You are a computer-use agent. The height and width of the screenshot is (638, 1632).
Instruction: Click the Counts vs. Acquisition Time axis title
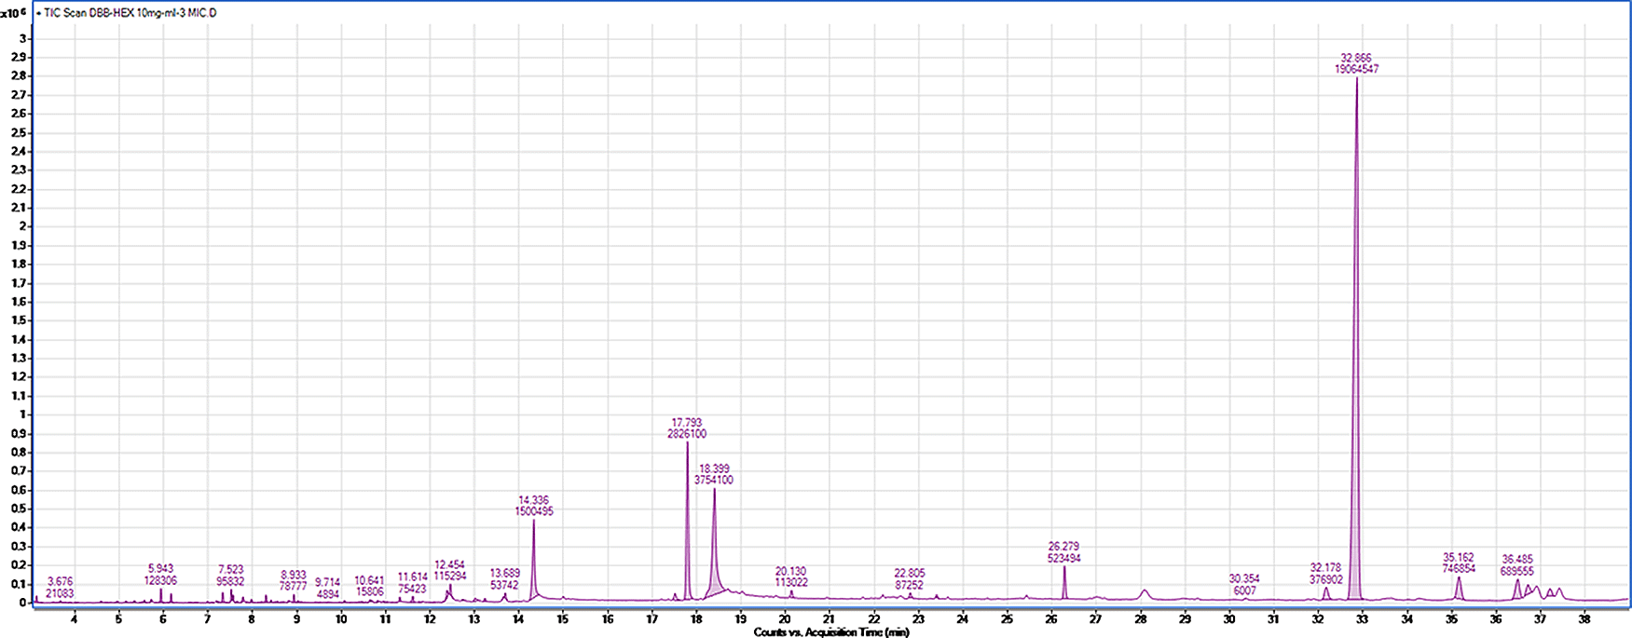(830, 632)
